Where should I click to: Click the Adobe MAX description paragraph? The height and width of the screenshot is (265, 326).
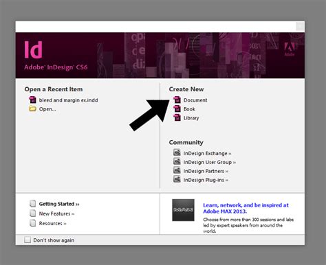[x=248, y=225]
